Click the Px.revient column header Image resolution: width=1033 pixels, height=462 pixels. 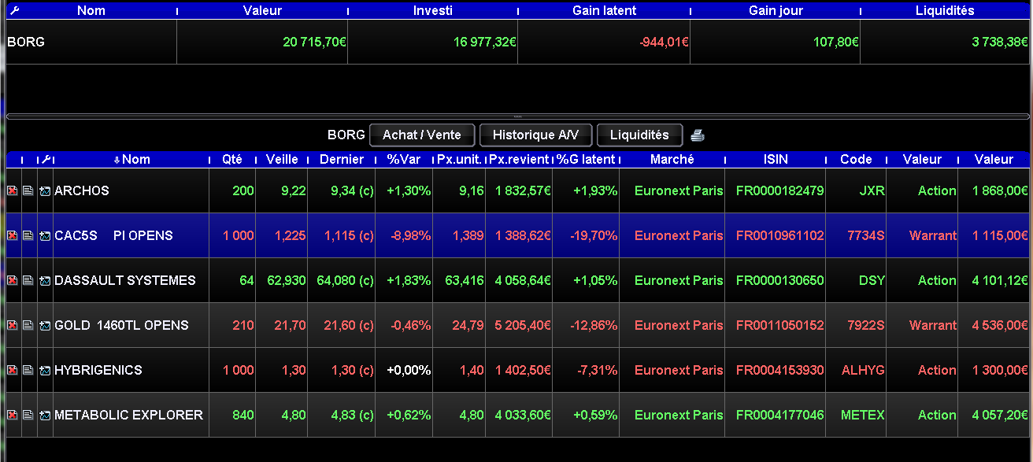[x=519, y=160]
